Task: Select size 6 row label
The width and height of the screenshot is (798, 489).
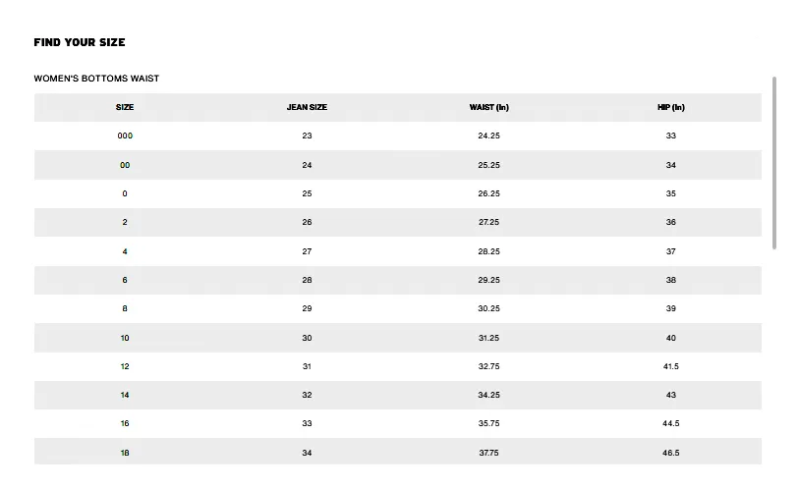Action: [x=125, y=280]
